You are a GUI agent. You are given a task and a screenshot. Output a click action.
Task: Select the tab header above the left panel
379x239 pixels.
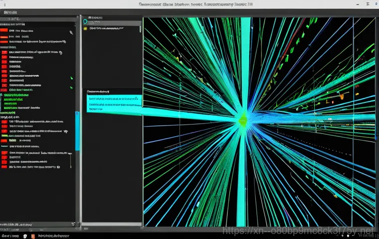coord(10,11)
